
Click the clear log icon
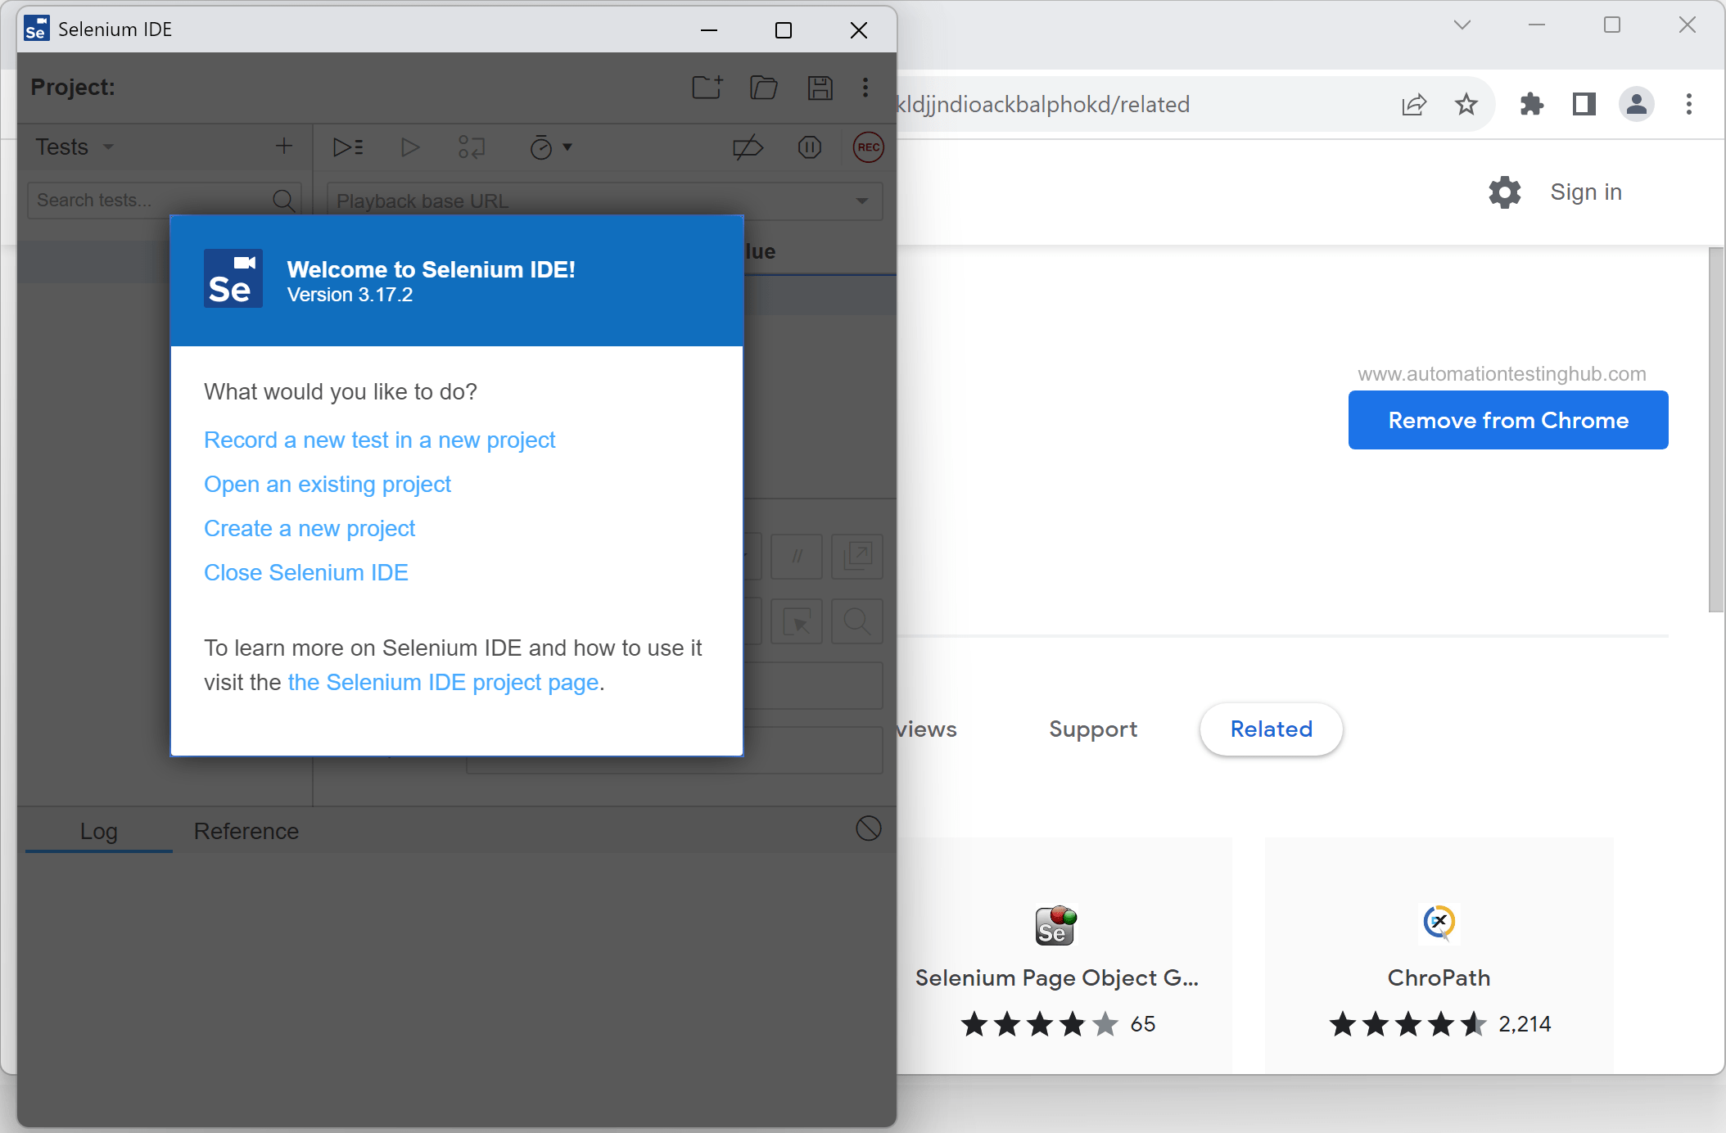tap(868, 828)
